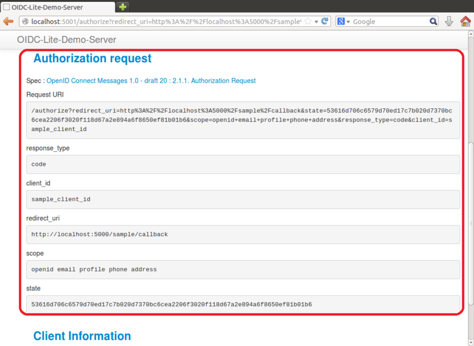Click the OIDC-Lite-Demo-Server page brand
This screenshot has width=474, height=346.
click(66, 40)
